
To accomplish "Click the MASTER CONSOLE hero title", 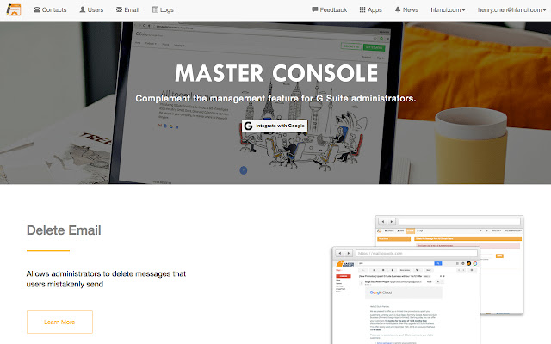I will [x=276, y=73].
